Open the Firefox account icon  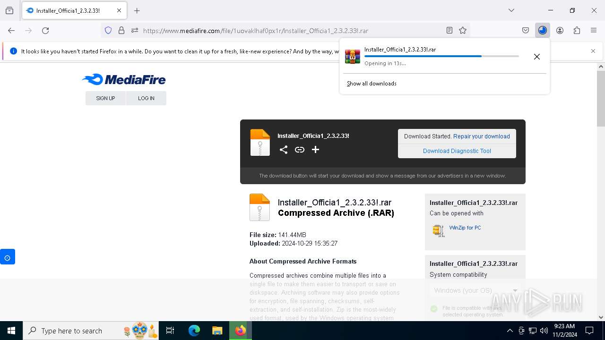point(560,30)
